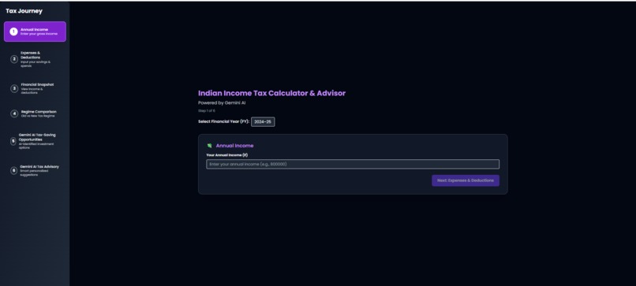
Task: Go to Financial Snapshot step
Action: click(35, 88)
